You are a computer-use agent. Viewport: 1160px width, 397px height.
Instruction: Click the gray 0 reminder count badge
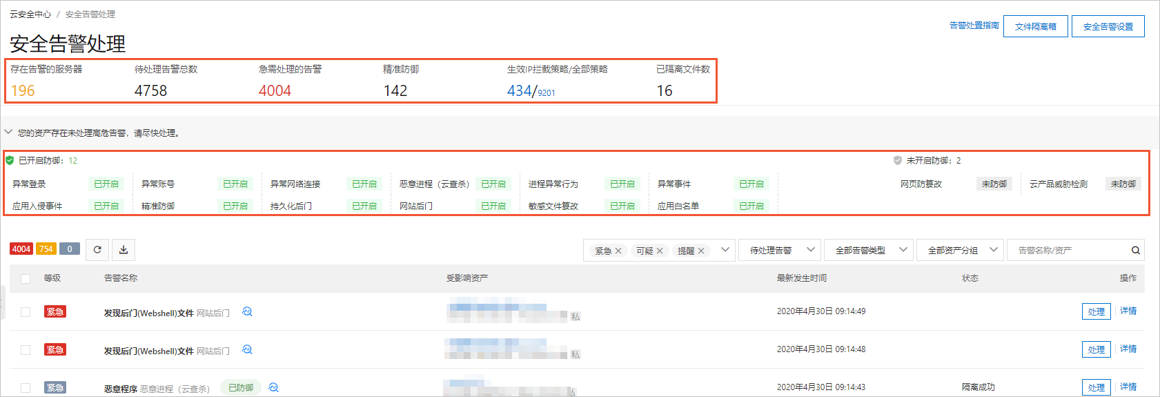click(x=70, y=249)
